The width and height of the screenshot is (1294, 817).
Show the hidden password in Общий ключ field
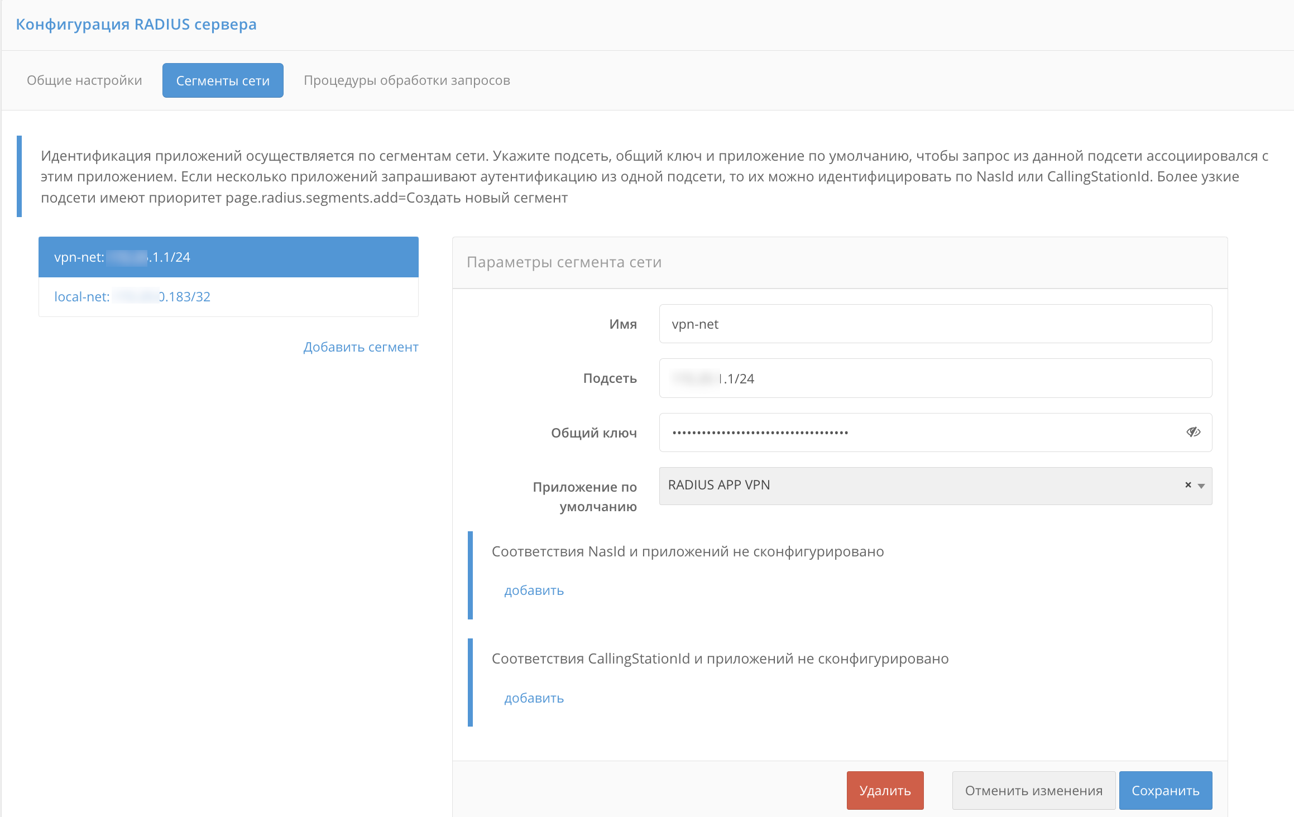tap(1194, 432)
